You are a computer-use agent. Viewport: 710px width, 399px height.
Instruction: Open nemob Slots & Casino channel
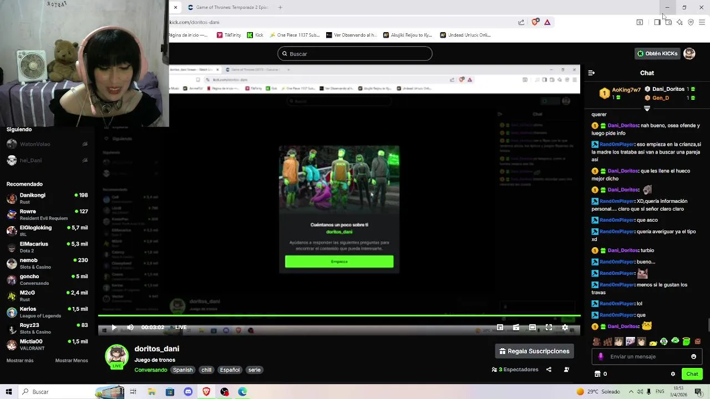[x=47, y=263]
